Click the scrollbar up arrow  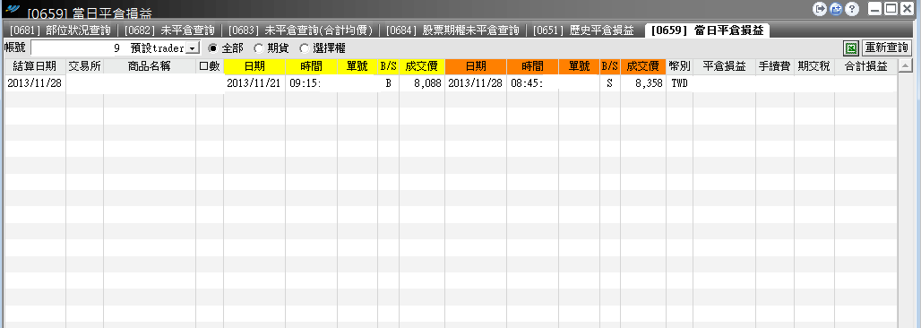point(905,65)
